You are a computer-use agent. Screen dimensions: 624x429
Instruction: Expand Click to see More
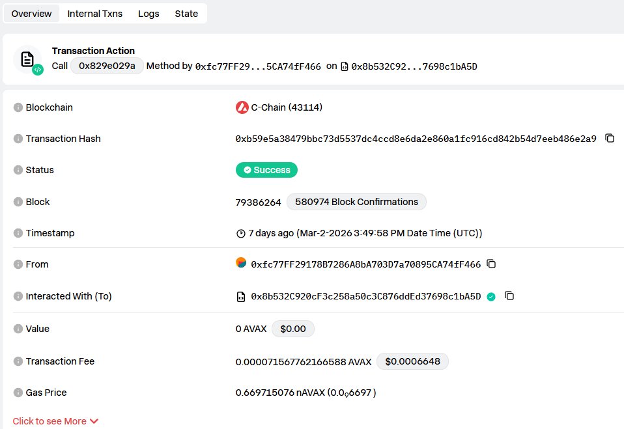click(49, 421)
